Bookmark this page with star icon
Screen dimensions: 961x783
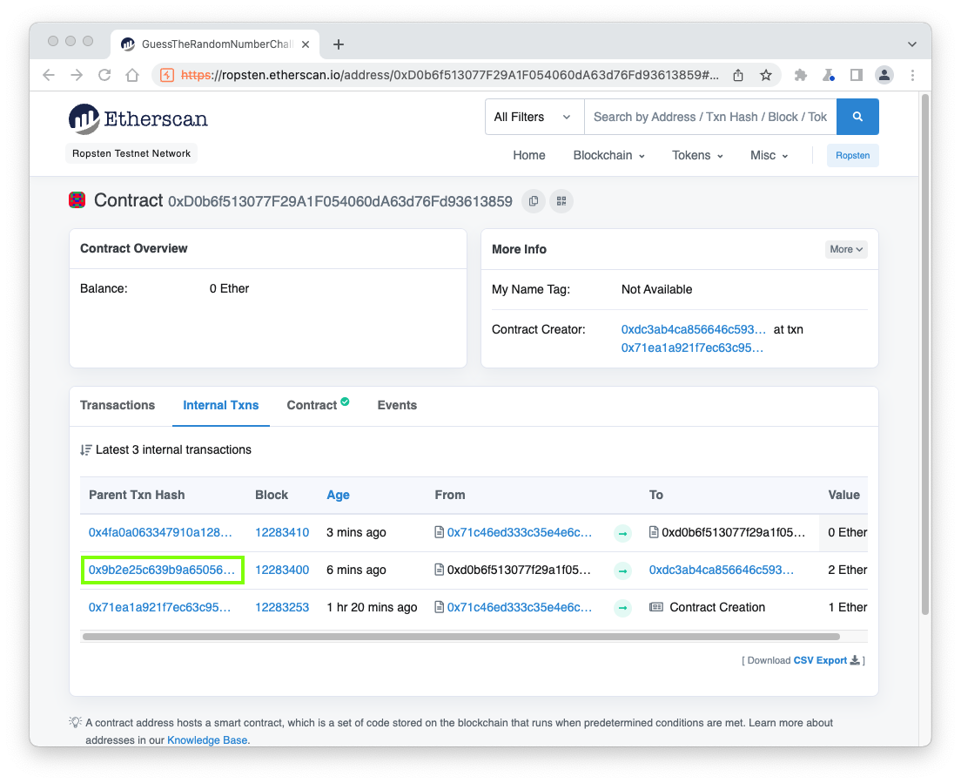[x=766, y=75]
